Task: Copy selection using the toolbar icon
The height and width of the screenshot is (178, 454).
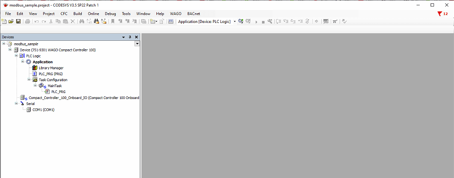Action: (58, 21)
